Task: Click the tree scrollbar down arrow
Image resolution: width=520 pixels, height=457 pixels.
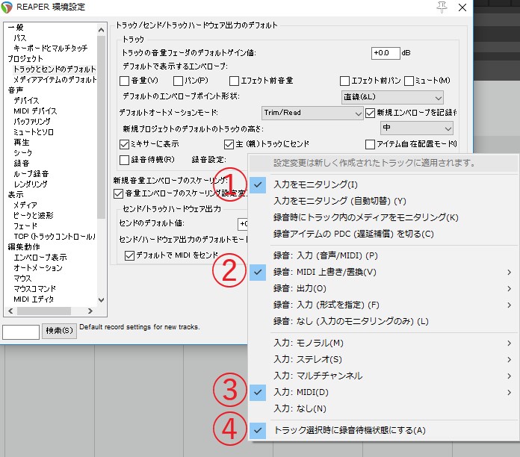Action: click(101, 300)
